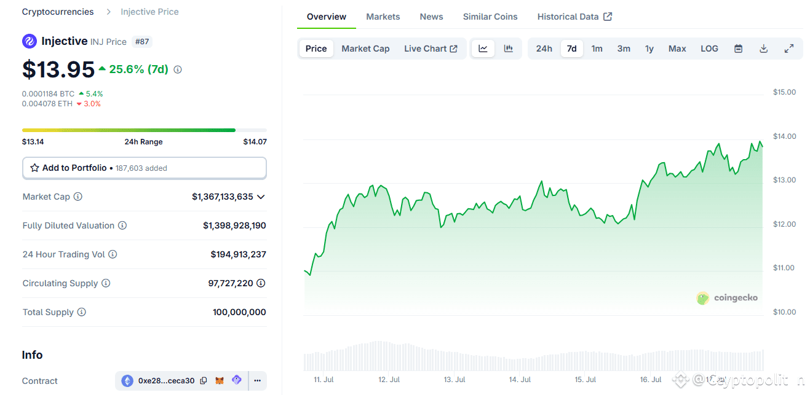Open the Historical Data tab

[x=574, y=17]
